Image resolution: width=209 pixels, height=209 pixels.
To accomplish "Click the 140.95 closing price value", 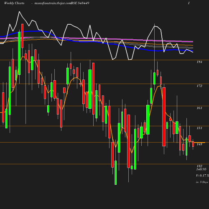I will [x=201, y=169].
